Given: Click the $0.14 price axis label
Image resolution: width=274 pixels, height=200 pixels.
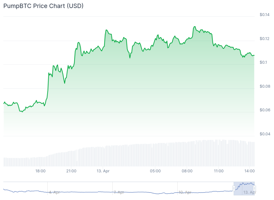Looking at the screenshot, I should click(x=264, y=15).
